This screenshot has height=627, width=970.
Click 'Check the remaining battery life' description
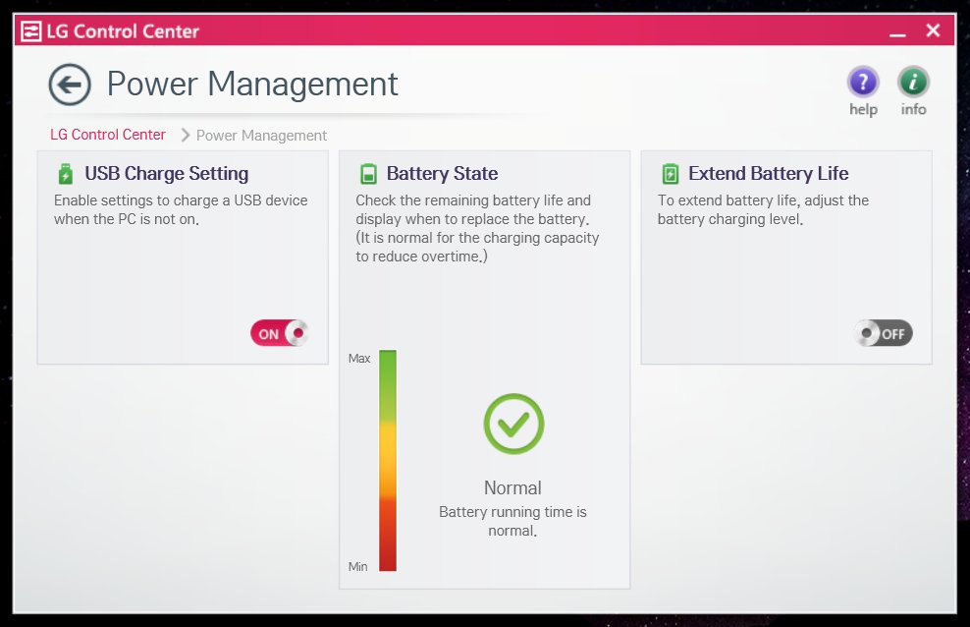[477, 228]
